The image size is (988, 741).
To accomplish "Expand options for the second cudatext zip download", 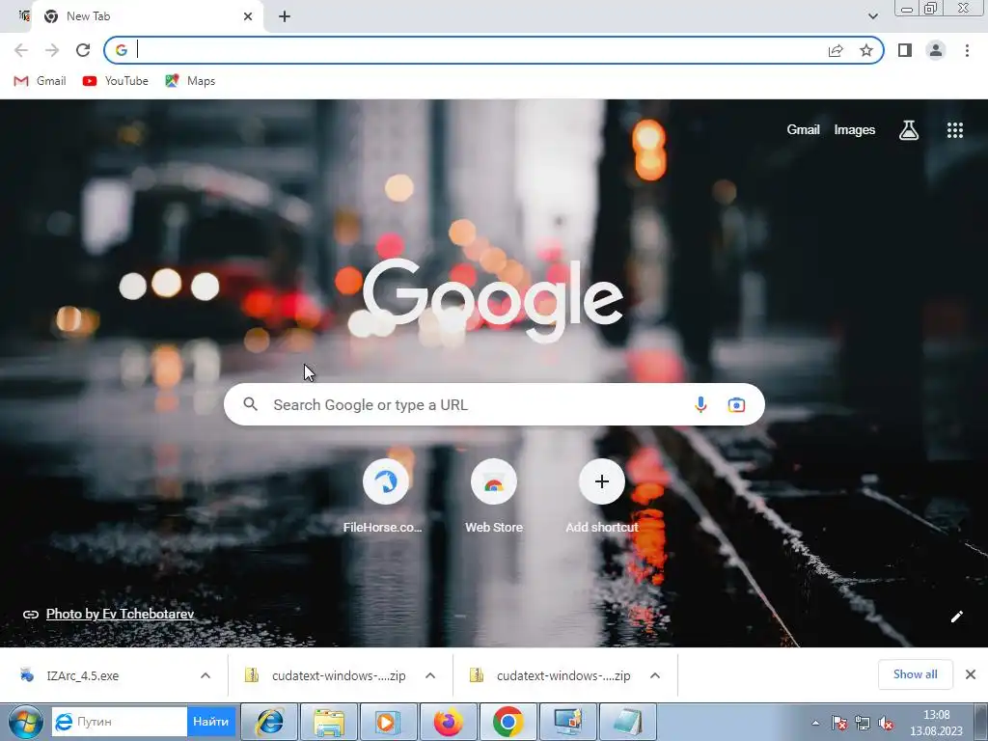I will point(655,675).
